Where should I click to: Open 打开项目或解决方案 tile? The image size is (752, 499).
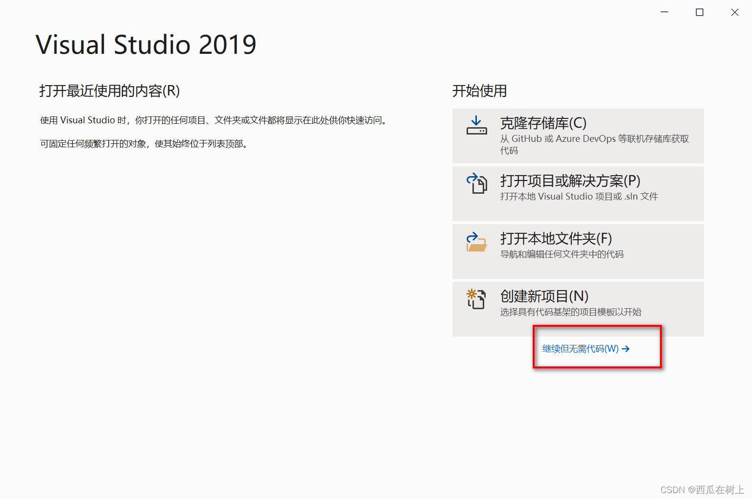click(578, 193)
